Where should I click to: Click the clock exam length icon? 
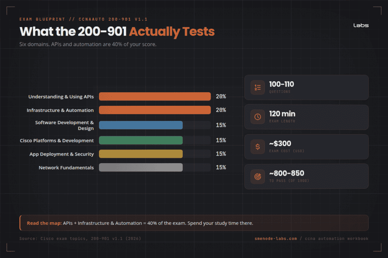258,117
